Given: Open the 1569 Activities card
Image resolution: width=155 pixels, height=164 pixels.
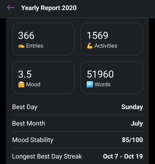Looking at the screenshot, I should (112, 39).
